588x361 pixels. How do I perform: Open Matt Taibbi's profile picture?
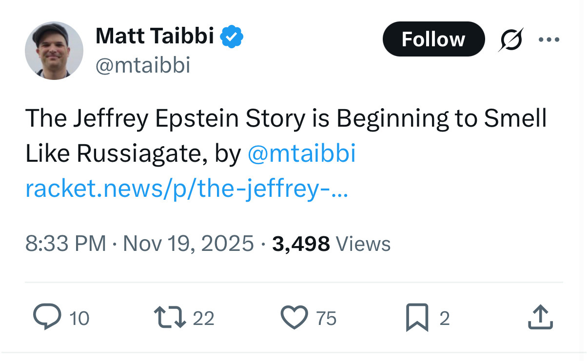(54, 50)
